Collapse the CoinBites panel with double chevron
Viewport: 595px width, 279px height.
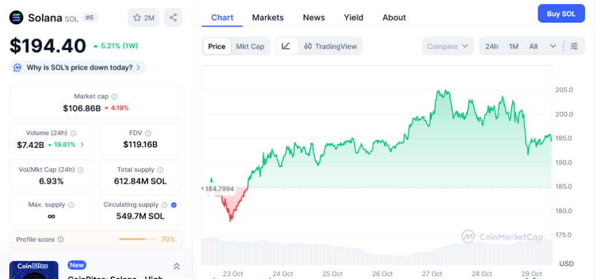177,266
